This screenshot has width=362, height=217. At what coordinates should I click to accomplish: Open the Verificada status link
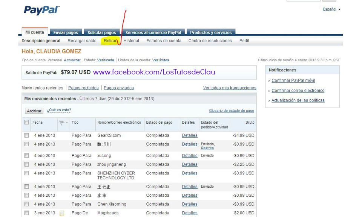[x=106, y=60]
